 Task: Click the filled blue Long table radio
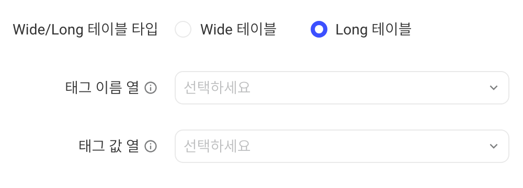[x=319, y=29]
